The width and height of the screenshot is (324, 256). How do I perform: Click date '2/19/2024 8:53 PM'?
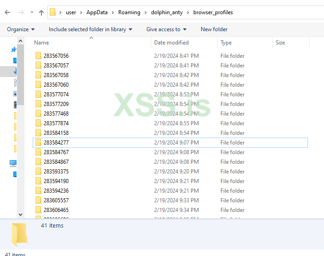pyautogui.click(x=176, y=95)
